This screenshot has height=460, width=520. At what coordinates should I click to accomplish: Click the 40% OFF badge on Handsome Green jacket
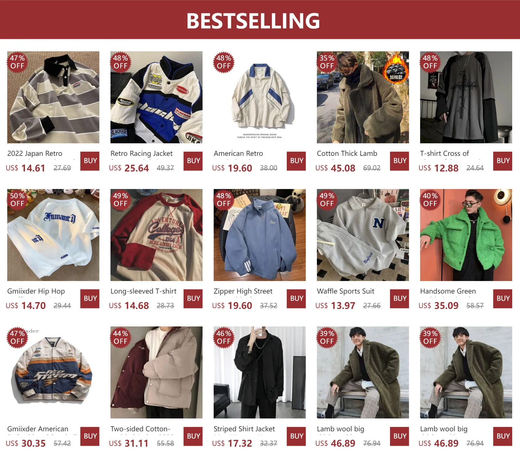[x=430, y=200]
